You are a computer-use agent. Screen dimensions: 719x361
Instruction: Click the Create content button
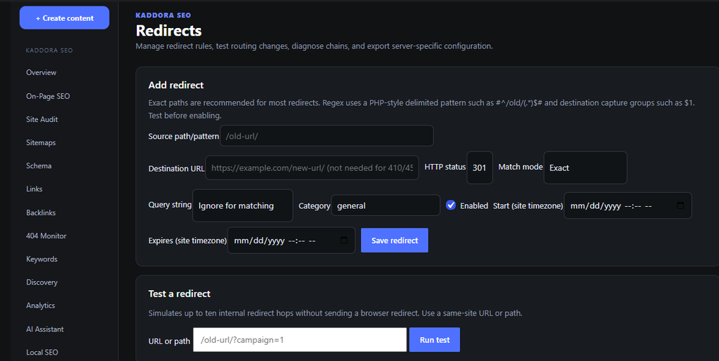click(64, 18)
